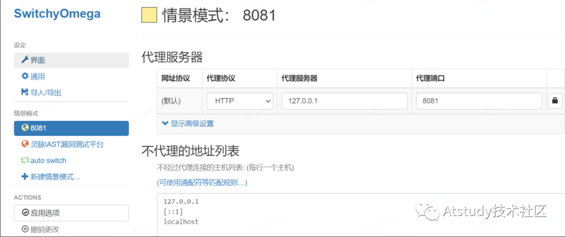Click the plus icon for 新建情景模式
The width and height of the screenshot is (565, 237).
tap(25, 176)
